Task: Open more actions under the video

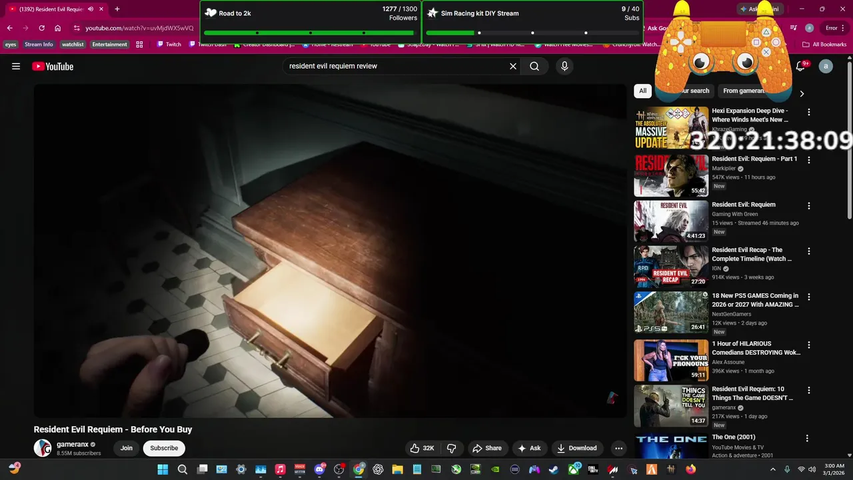Action: point(618,448)
